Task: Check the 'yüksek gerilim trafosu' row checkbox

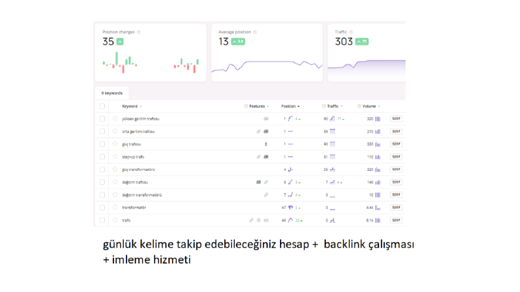Action: [102, 119]
